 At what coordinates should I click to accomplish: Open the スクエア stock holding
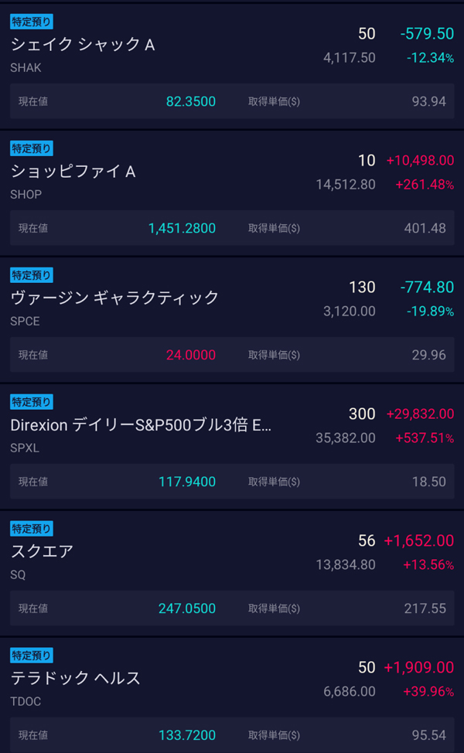tap(42, 551)
